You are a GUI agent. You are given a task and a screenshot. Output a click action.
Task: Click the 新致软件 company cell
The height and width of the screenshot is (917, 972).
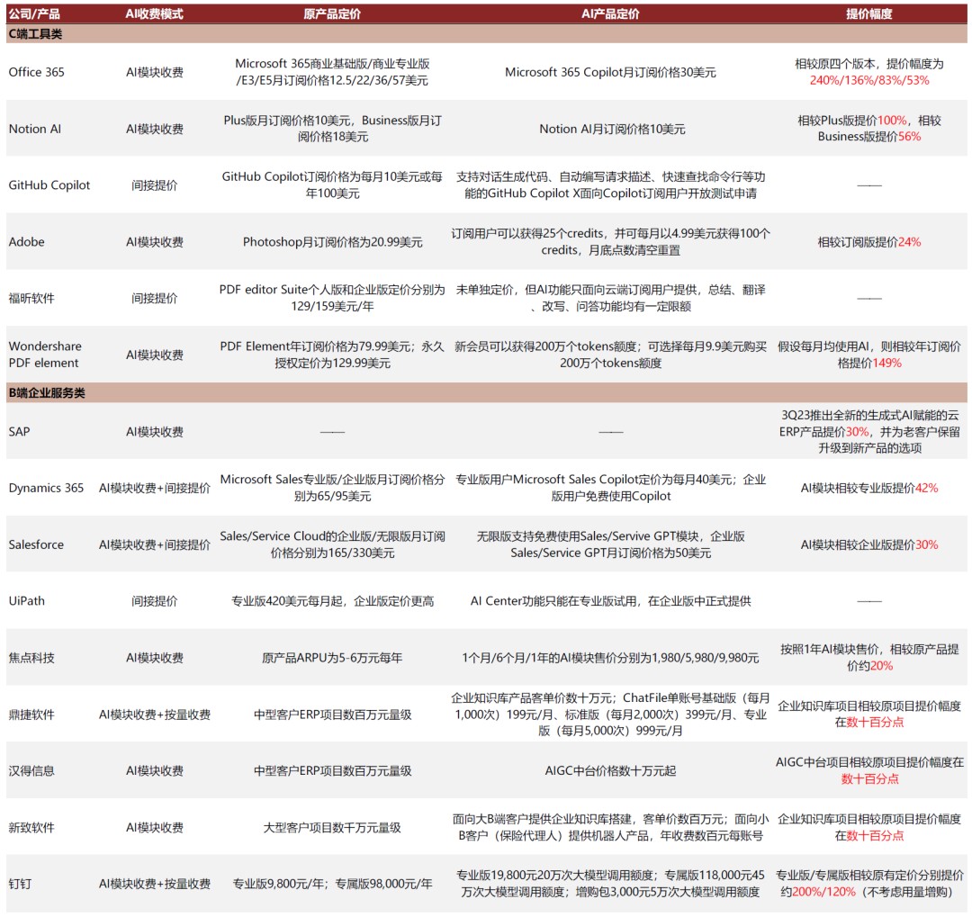tap(31, 828)
